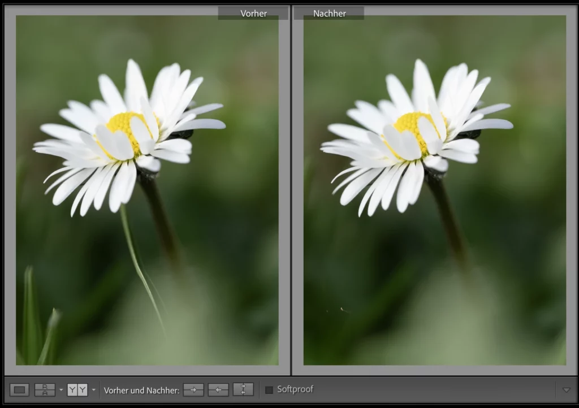Screen dimensions: 579x408
Task: Select the Vorher label tab
Action: point(253,14)
